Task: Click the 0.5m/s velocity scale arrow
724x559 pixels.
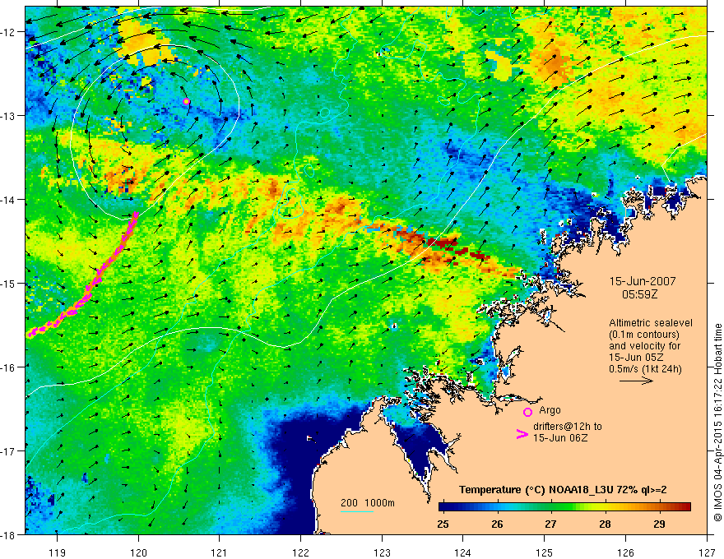Action: 636,381
